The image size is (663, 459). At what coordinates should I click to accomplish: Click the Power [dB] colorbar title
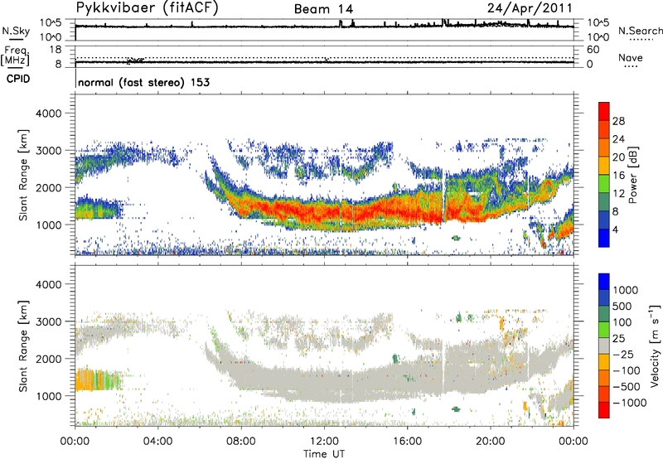(x=633, y=175)
